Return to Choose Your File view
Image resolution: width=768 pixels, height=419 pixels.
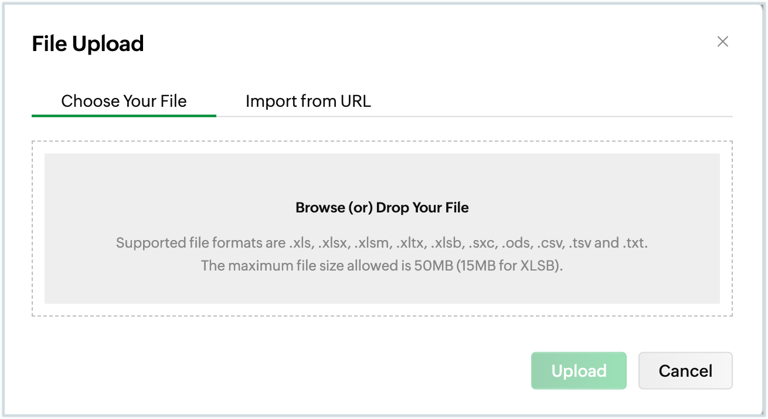123,101
